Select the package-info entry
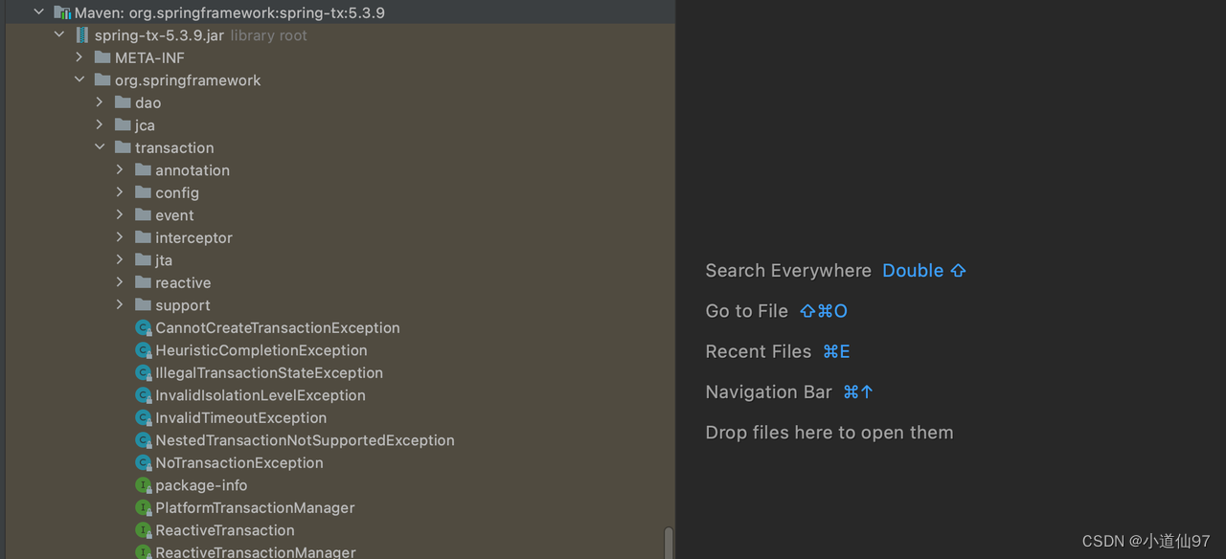 201,485
